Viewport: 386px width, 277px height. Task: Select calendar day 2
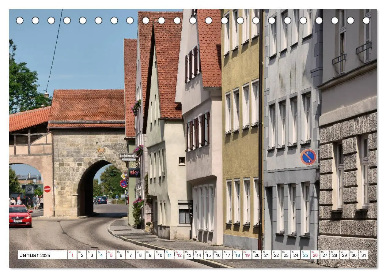[x=82, y=255]
